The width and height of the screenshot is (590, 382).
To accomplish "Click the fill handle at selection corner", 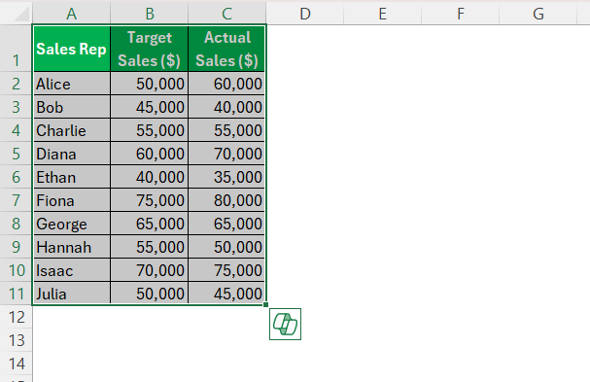I will coord(266,305).
